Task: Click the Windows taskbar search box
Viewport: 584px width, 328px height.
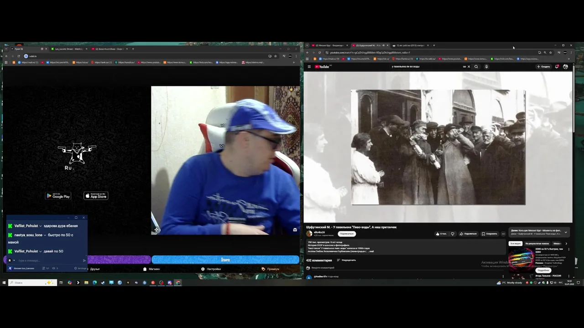Action: coord(33,282)
